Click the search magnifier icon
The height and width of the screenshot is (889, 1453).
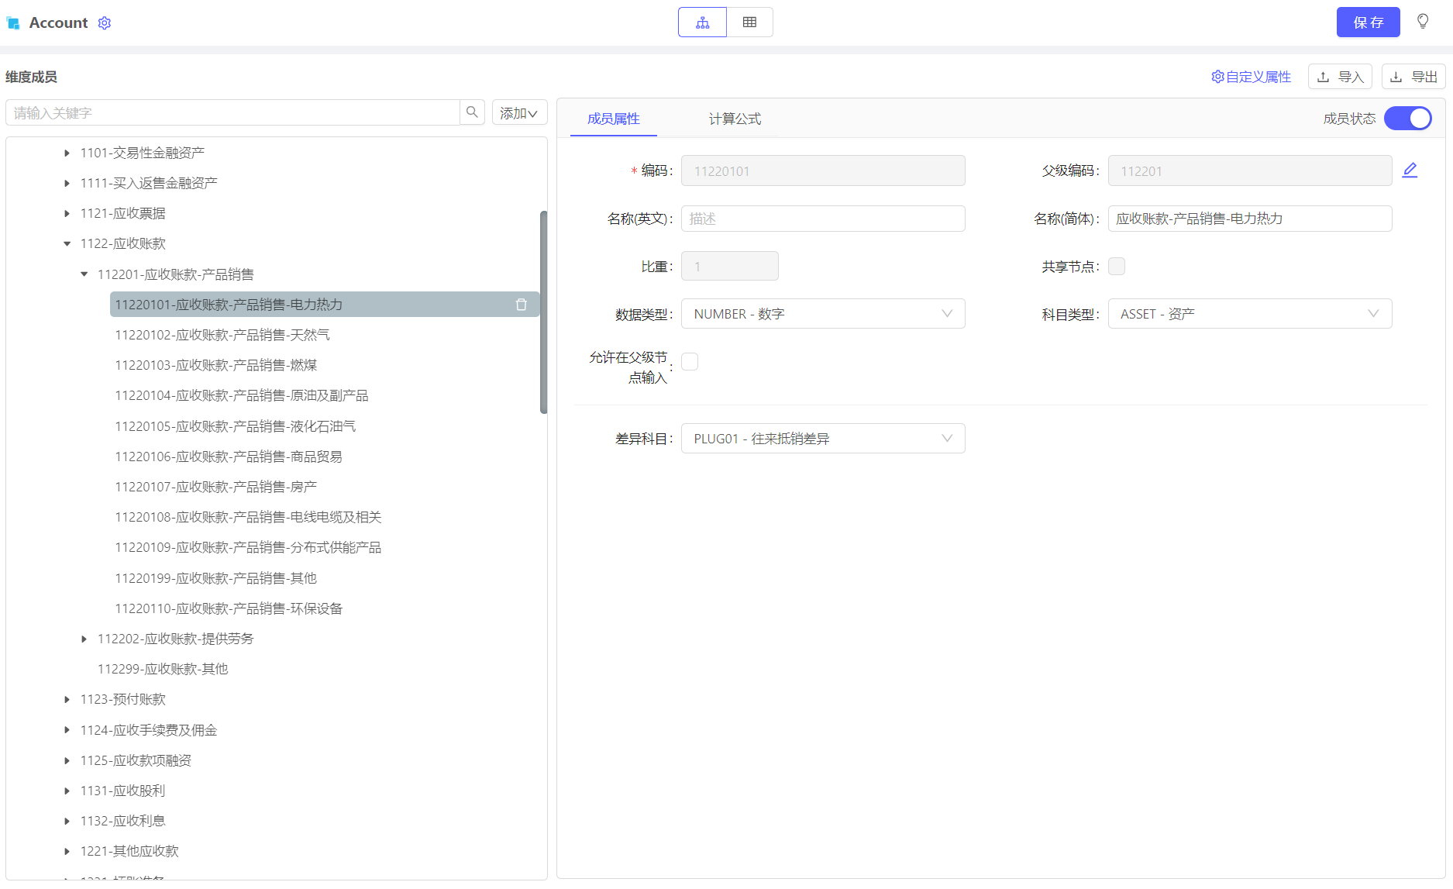coord(472,112)
